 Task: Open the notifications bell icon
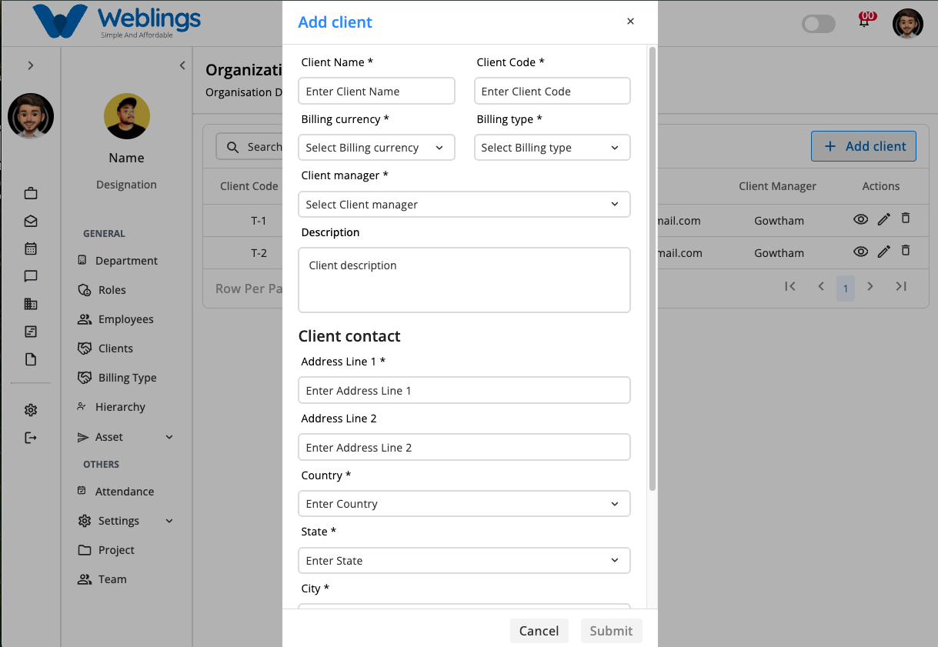click(x=865, y=22)
